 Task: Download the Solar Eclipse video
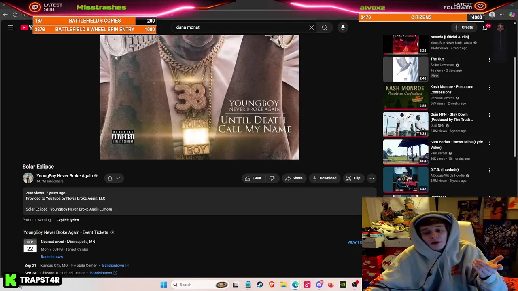pyautogui.click(x=325, y=178)
